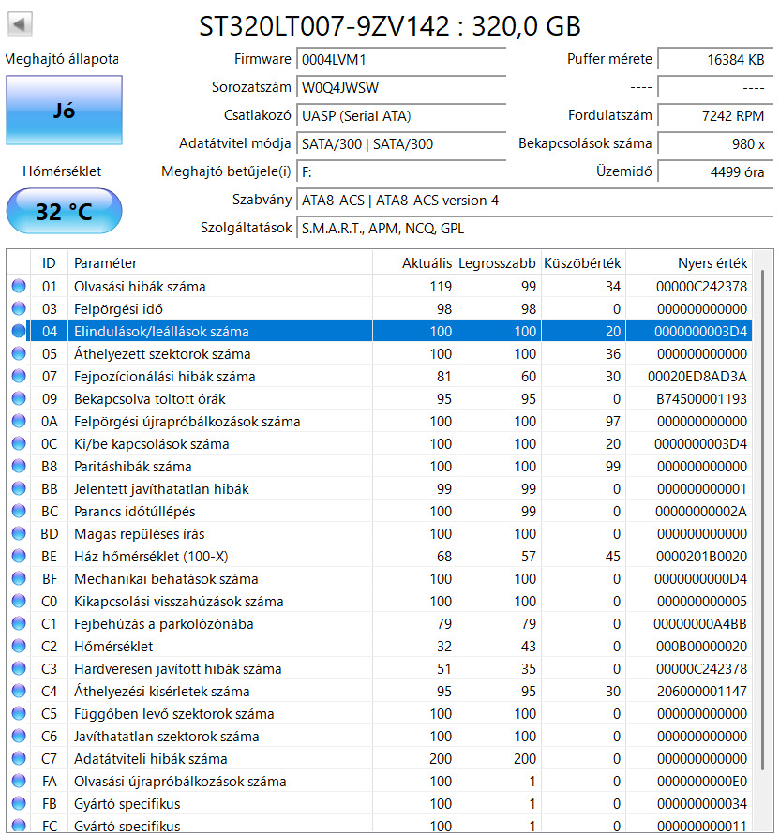Click status icon of Hardveresen javított hibák row
This screenshot has width=779, height=835.
(x=19, y=668)
